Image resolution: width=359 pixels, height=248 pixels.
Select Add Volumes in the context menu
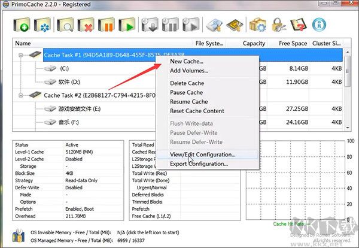[188, 71]
